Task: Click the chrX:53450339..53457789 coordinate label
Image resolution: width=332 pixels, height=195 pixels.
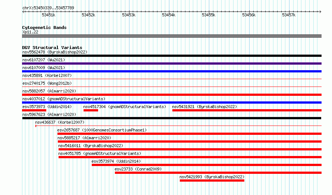Action: coord(48,8)
